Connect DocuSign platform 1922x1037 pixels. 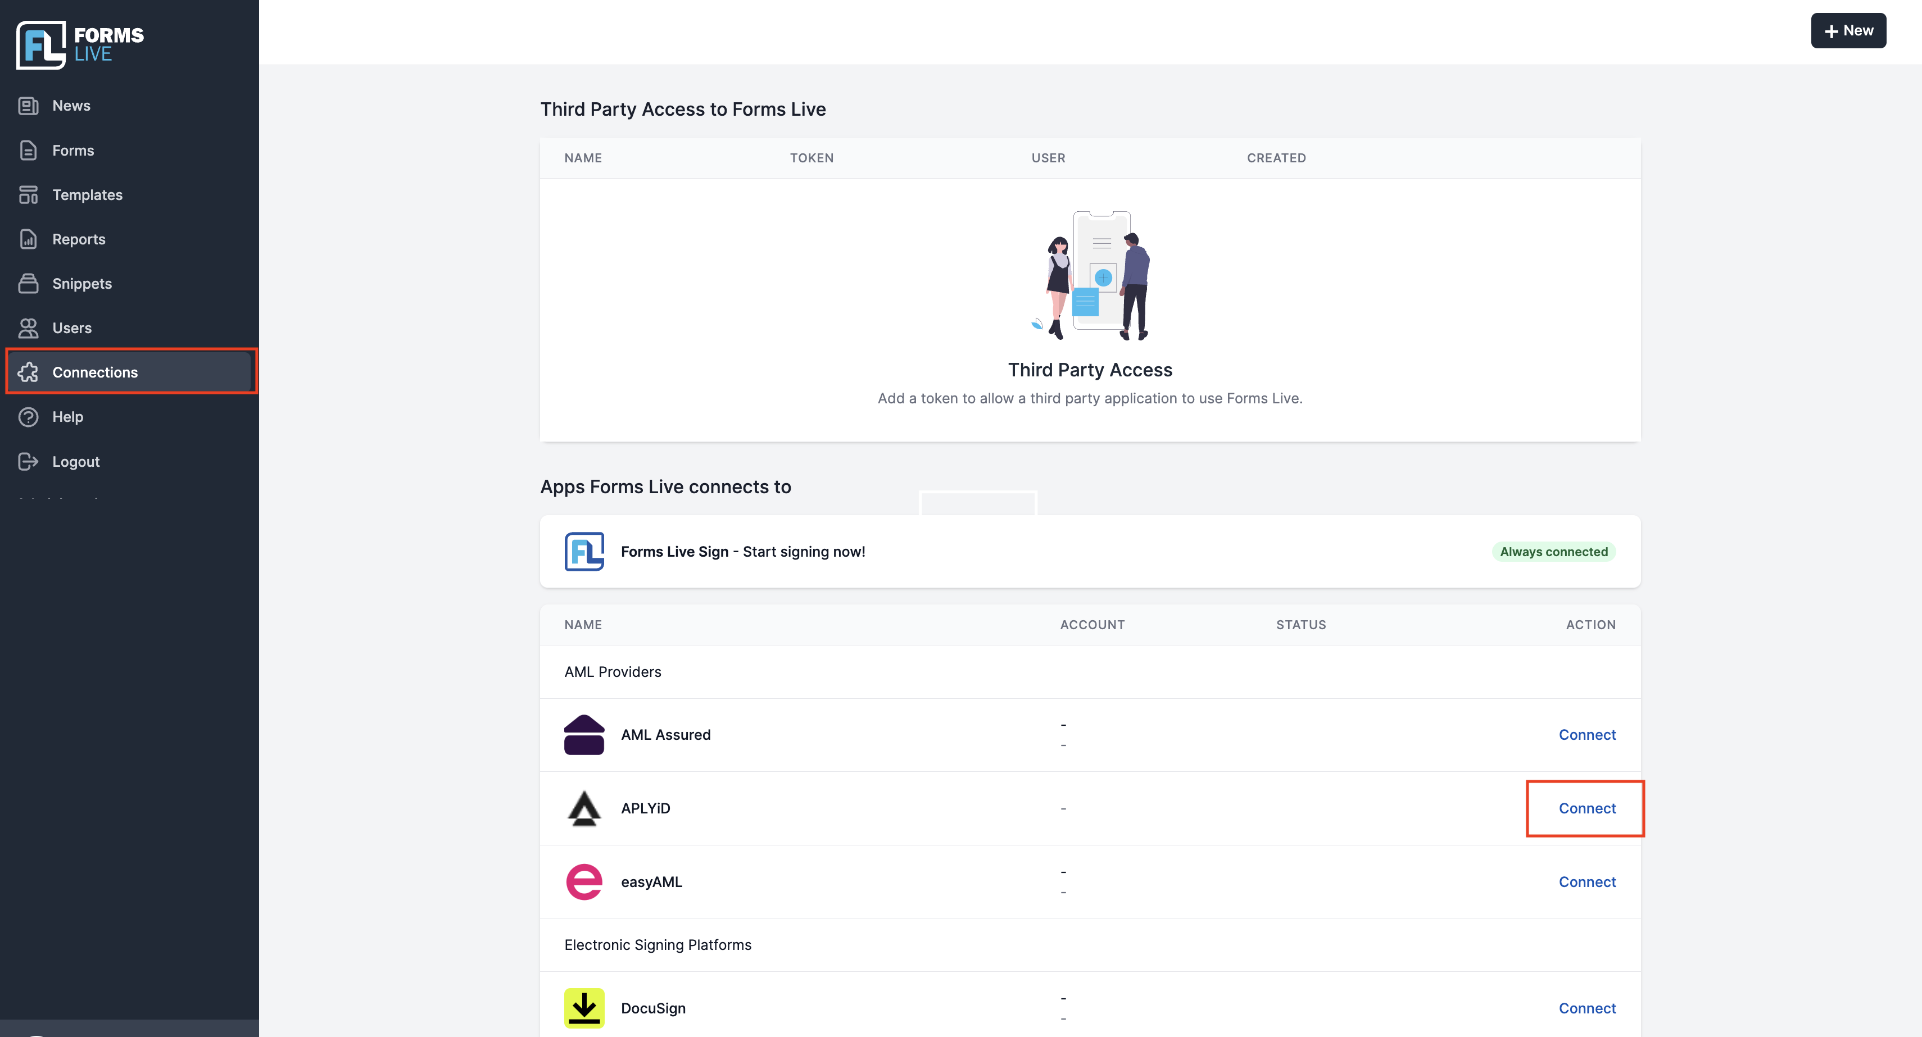pos(1587,1009)
